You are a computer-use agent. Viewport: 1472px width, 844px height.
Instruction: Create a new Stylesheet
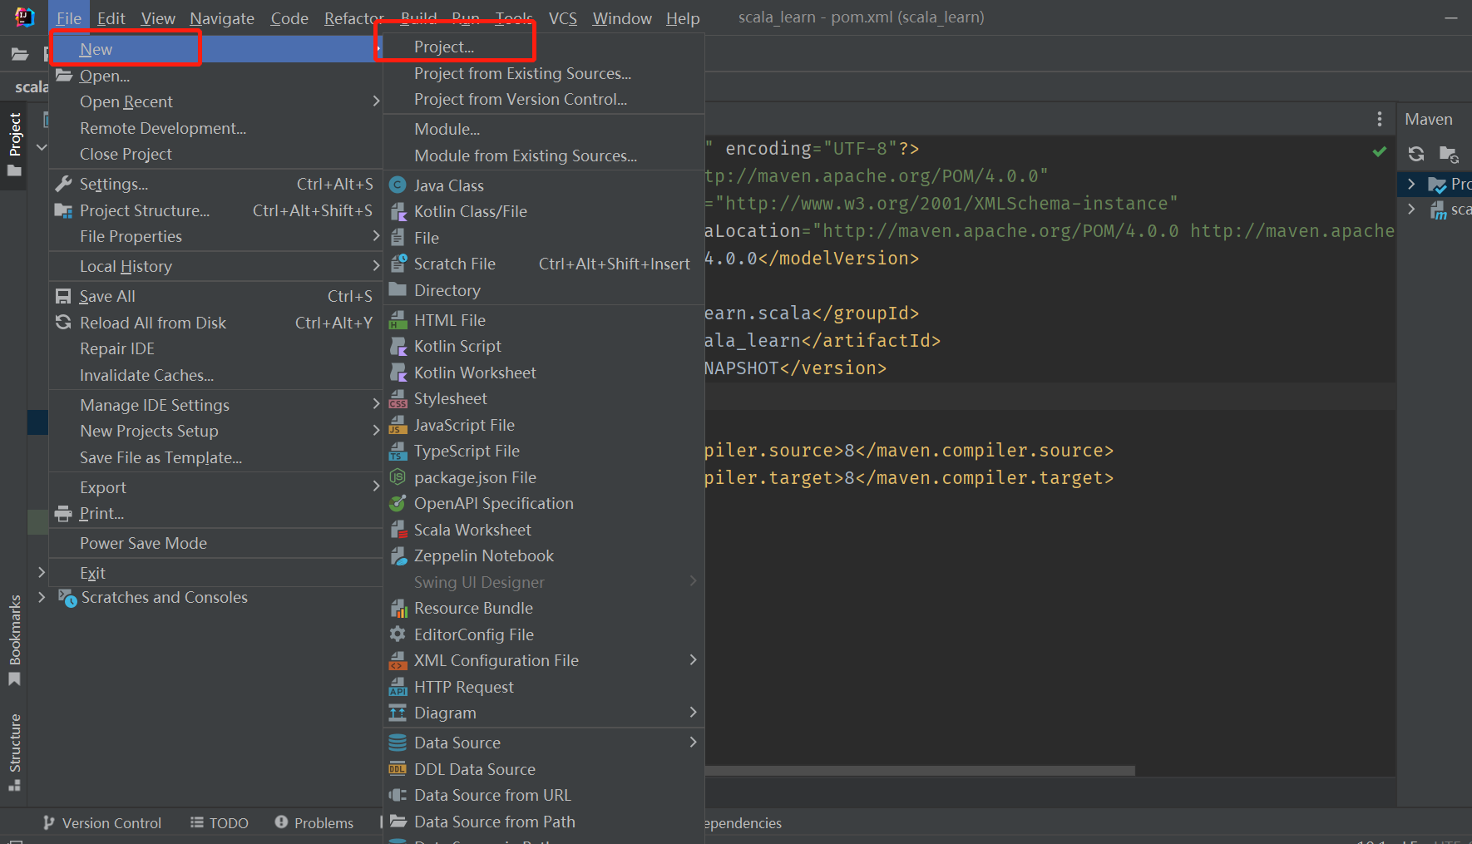(x=544, y=398)
